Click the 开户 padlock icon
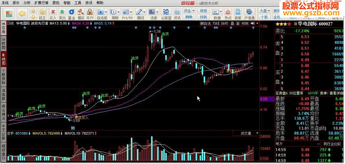 coord(90,12)
